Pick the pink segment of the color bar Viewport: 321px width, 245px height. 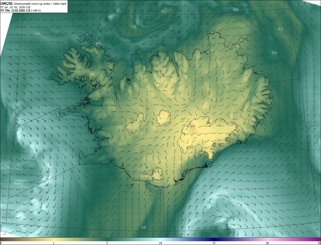click(x=267, y=239)
